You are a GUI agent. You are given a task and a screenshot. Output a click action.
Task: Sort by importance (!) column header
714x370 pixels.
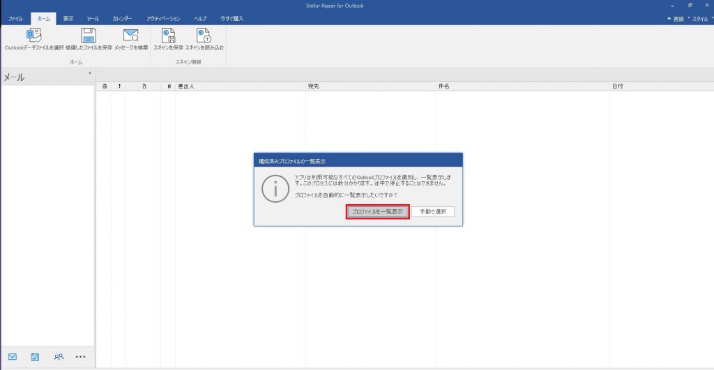[119, 86]
